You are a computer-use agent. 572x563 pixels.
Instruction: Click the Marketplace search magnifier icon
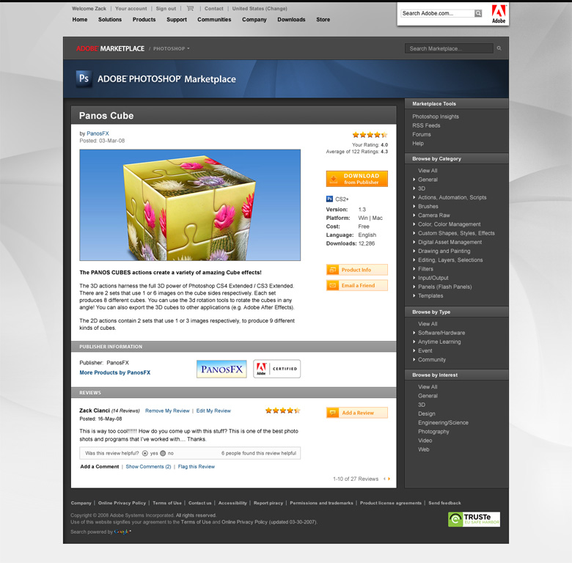[499, 48]
